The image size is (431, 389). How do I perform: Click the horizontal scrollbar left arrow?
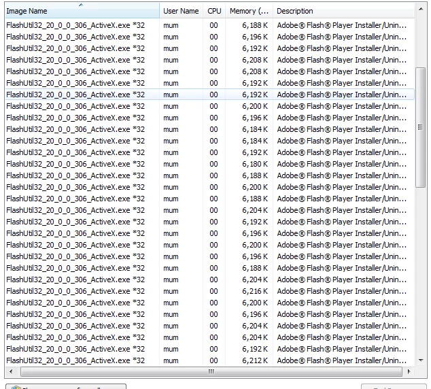[x=10, y=372]
